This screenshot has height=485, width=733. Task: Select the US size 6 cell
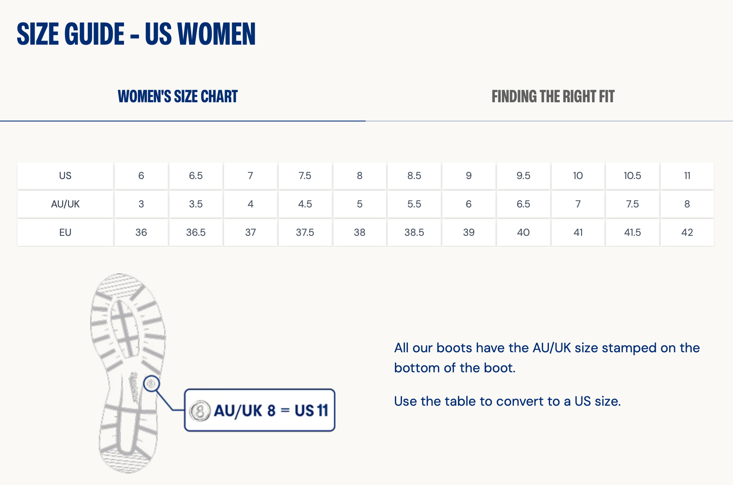[x=141, y=176]
